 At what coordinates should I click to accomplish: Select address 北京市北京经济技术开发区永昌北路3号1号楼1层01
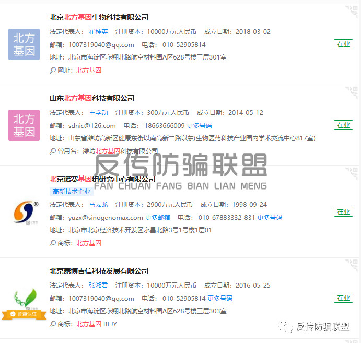pos(140,230)
